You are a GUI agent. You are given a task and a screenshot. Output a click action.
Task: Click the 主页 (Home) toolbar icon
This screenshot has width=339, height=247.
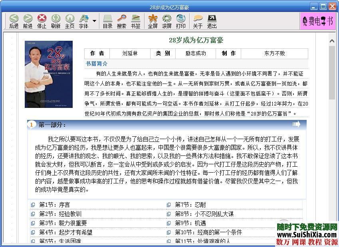(69, 21)
